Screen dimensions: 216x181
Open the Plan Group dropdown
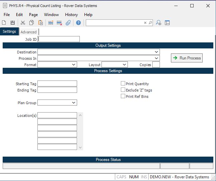[74, 103]
